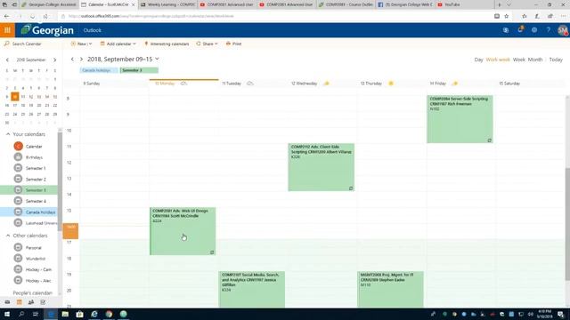Open COMP3112 Client-Side Scripting event

321,167
